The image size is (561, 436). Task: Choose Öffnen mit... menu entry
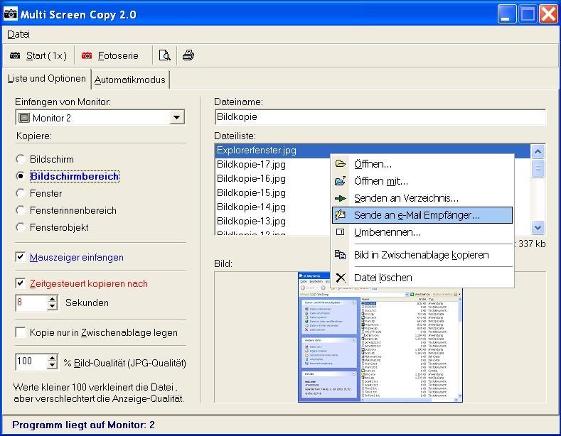click(x=422, y=181)
